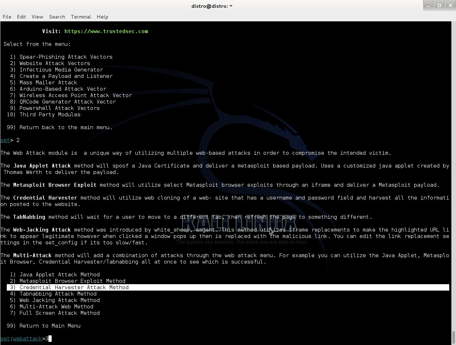Click the bold 'TabNabbing' text
Image resolution: width=456 pixels, height=345 pixels.
(29, 217)
